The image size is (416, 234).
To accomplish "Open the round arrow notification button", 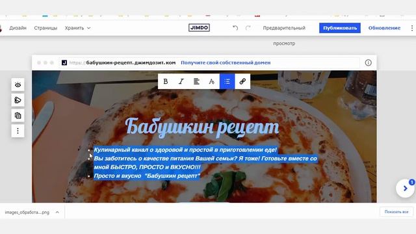I will 405,188.
